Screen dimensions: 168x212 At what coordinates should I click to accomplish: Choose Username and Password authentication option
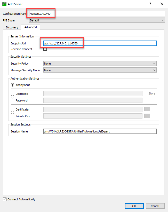(x=12, y=97)
